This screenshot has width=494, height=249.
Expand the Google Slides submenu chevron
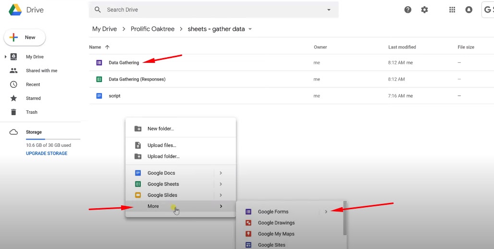coord(221,195)
